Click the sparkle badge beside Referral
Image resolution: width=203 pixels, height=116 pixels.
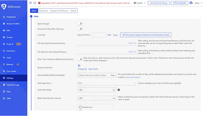tap(18, 64)
